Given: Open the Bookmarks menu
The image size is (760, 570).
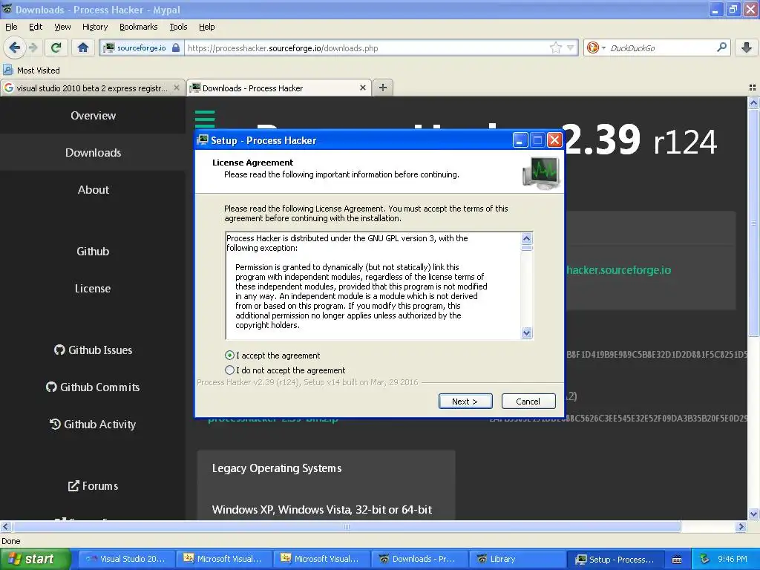Looking at the screenshot, I should pyautogui.click(x=138, y=27).
